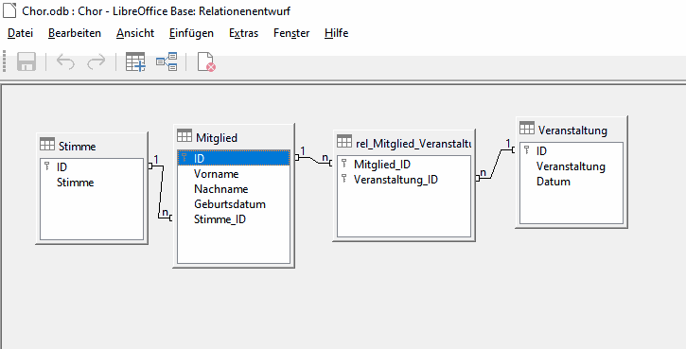This screenshot has width=686, height=349.
Task: Open the Einfügen menu
Action: tap(192, 33)
